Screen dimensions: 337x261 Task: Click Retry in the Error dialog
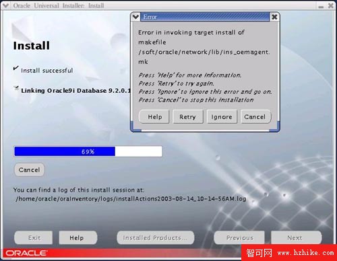coord(188,116)
